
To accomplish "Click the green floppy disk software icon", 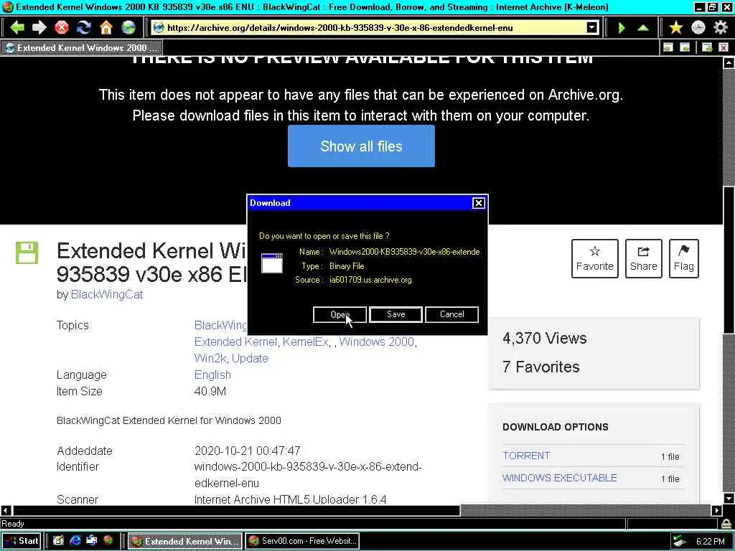I will (x=27, y=253).
